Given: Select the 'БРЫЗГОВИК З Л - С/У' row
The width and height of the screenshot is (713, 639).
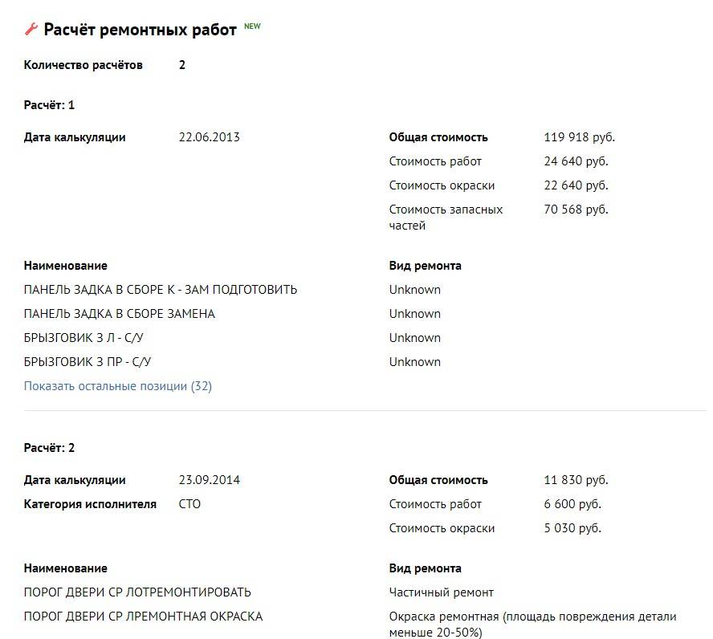Looking at the screenshot, I should click(x=88, y=338).
